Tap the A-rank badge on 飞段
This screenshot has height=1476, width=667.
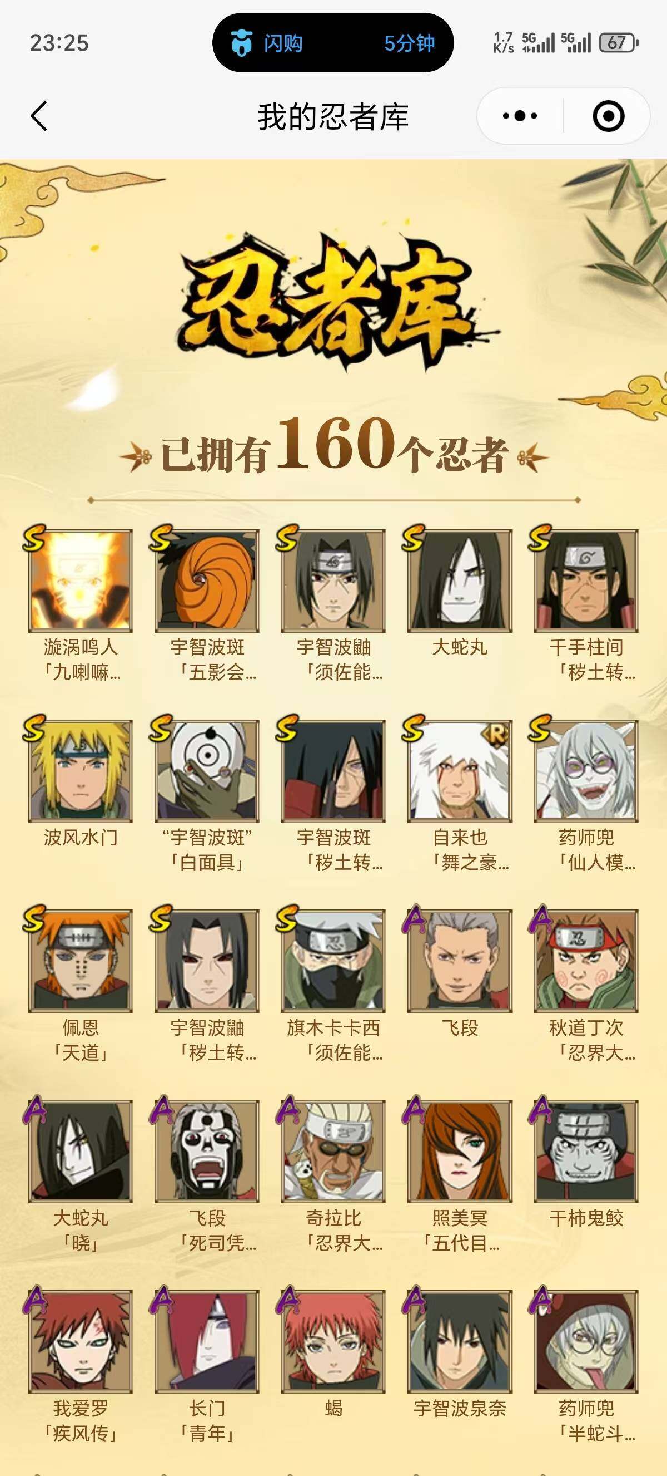click(x=414, y=918)
